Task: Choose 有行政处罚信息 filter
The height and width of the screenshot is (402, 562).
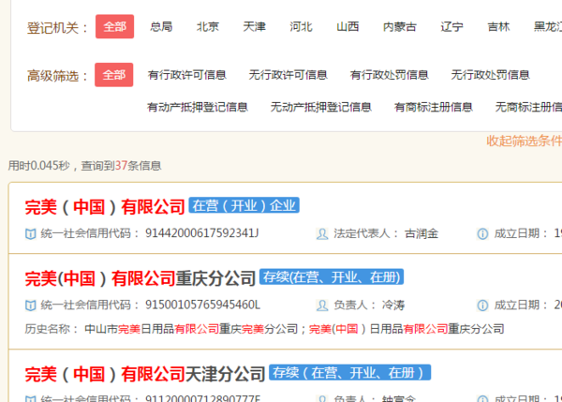Action: (390, 75)
